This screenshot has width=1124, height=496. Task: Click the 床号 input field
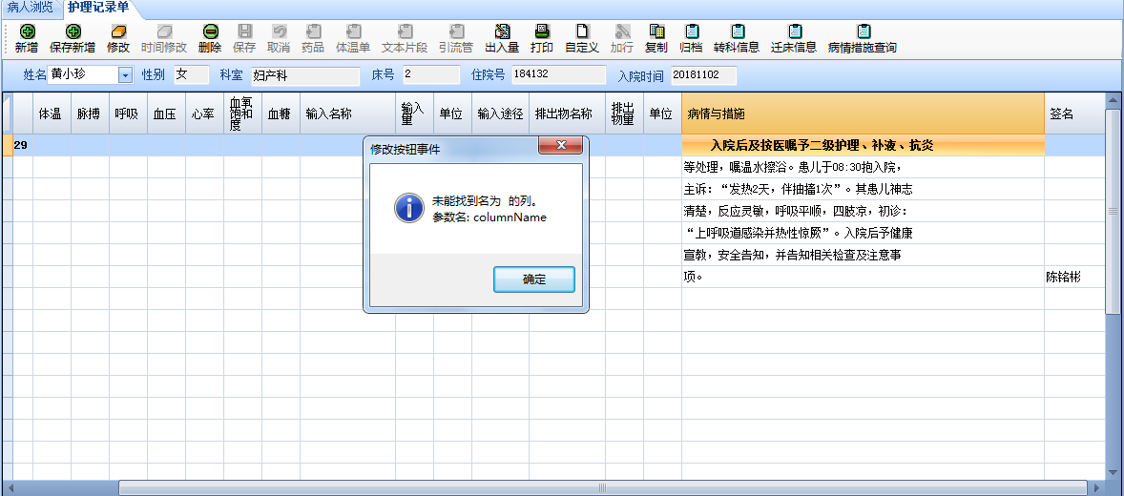(431, 75)
